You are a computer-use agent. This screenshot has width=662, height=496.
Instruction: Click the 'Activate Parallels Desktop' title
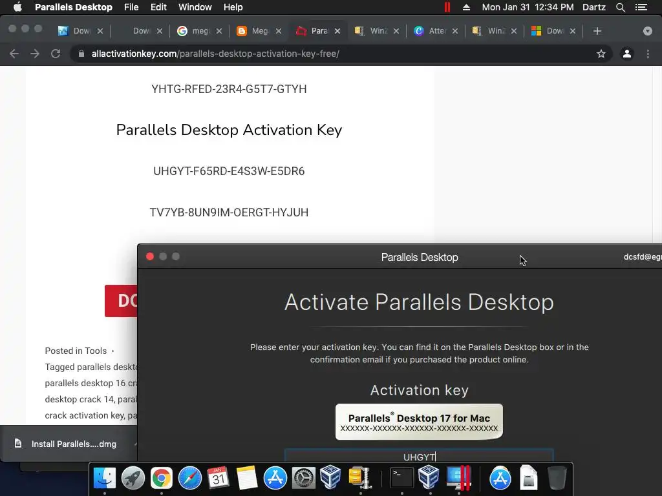coord(419,302)
